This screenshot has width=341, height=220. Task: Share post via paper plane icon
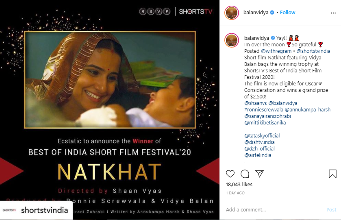259,174
